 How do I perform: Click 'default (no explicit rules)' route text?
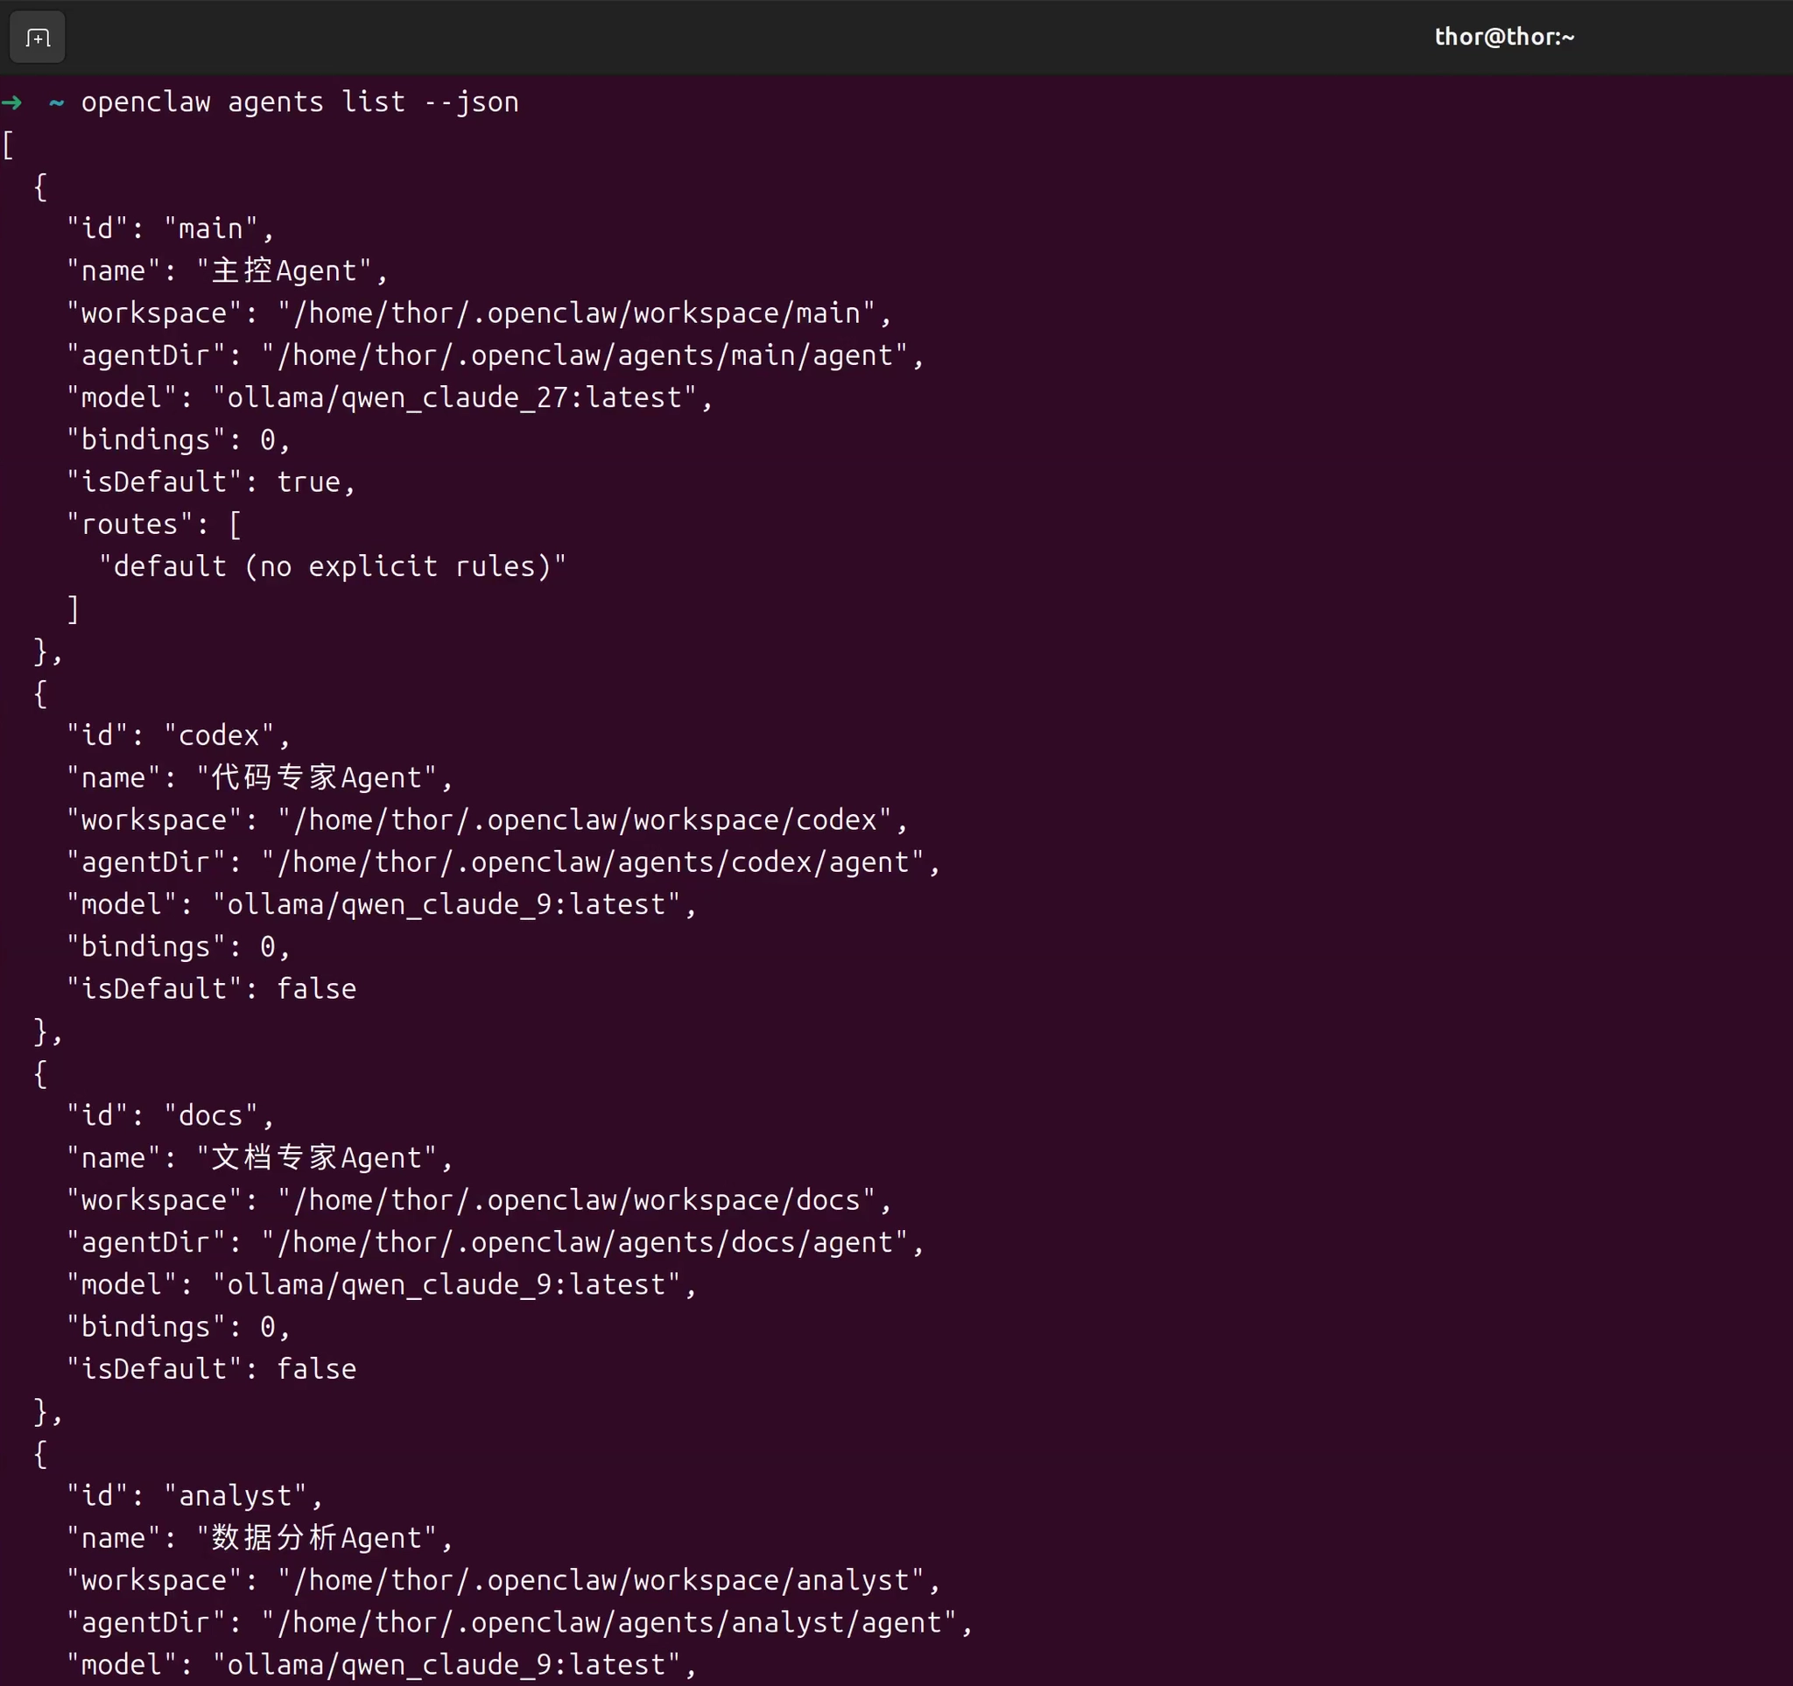tap(331, 567)
